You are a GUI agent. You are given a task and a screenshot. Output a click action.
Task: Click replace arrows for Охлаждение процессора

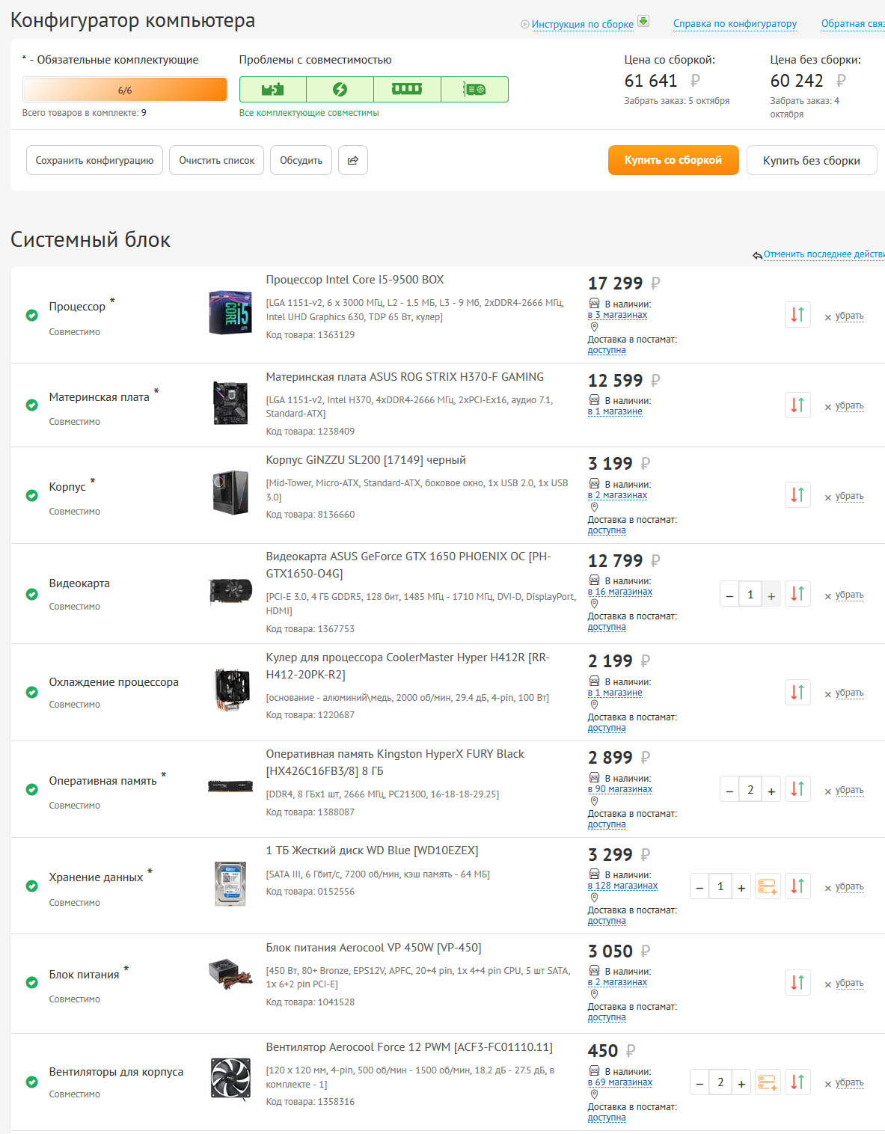coord(797,692)
